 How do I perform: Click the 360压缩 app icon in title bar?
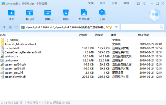[3, 4]
